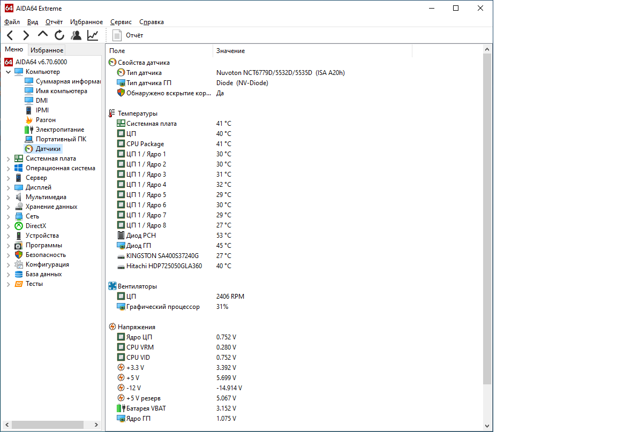Select the Безопасность shield icon

(19, 255)
